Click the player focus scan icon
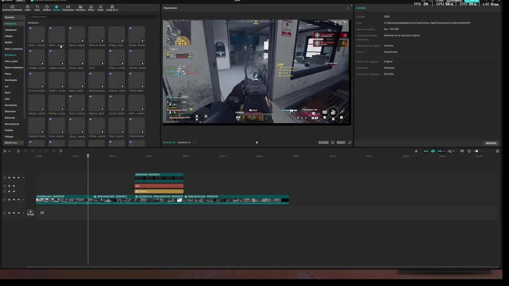Viewport: 509px width, 286px height. (x=332, y=143)
